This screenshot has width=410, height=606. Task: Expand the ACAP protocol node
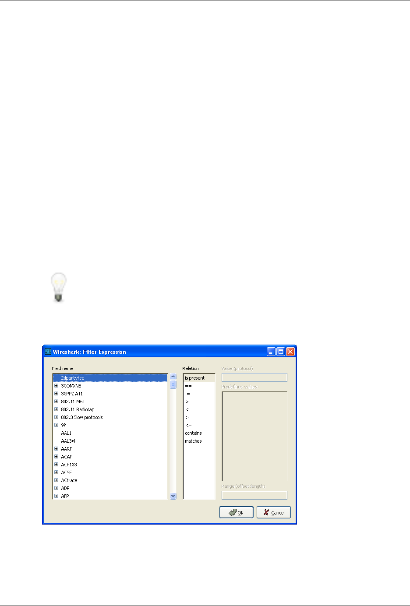coord(56,457)
